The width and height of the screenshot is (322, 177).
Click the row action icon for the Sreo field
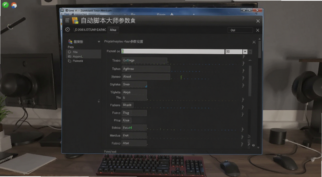coord(244,85)
